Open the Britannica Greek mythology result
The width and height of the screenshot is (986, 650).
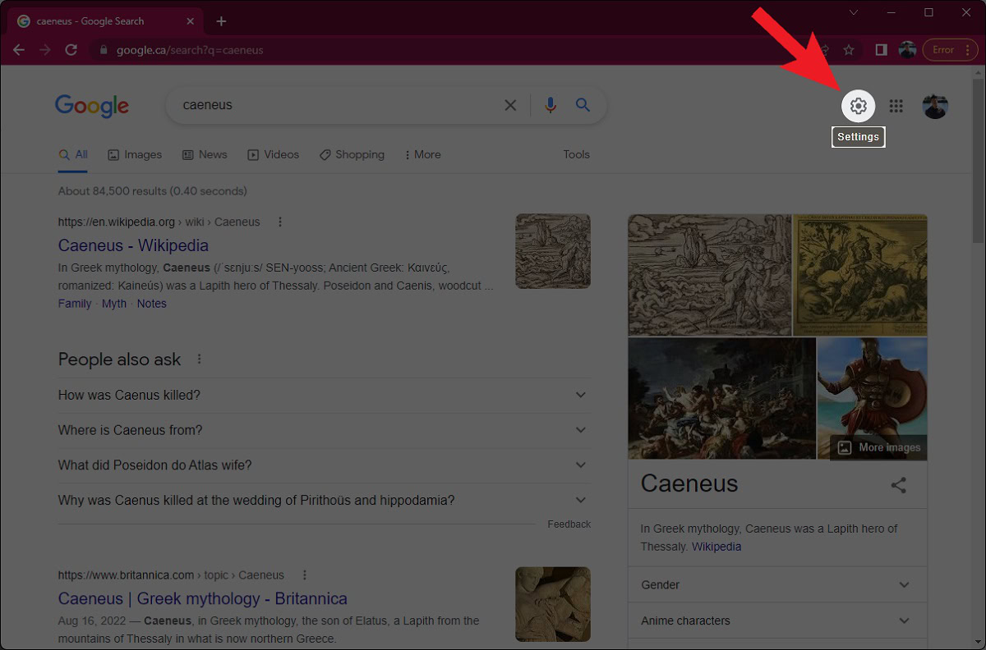[202, 598]
